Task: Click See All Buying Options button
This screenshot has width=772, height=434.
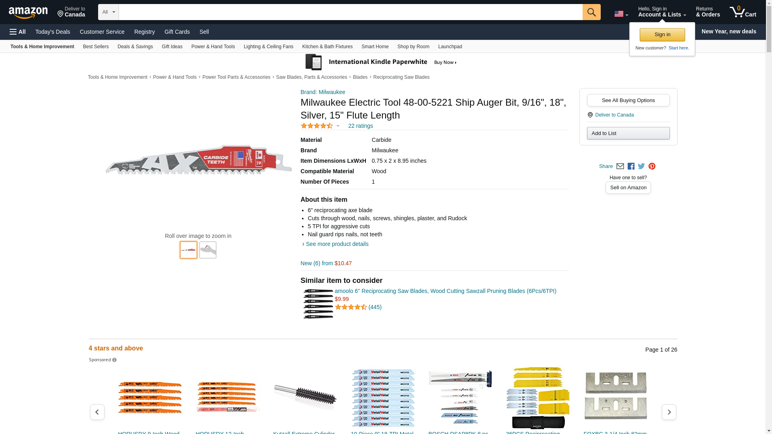Action: pyautogui.click(x=628, y=100)
